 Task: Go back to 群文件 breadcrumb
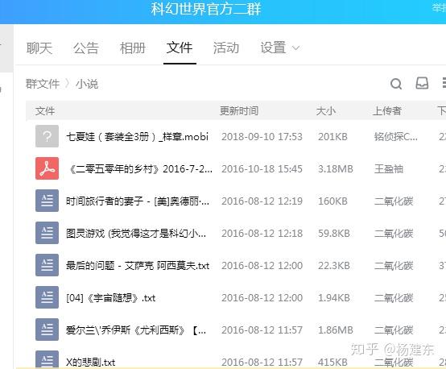[x=43, y=84]
